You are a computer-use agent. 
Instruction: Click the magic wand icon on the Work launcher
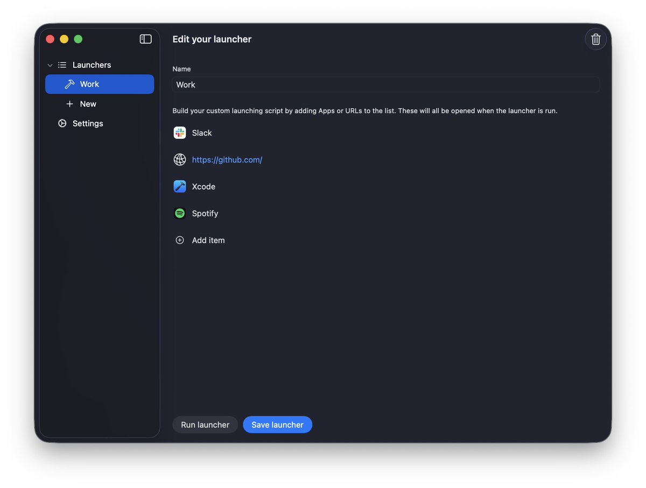click(70, 84)
